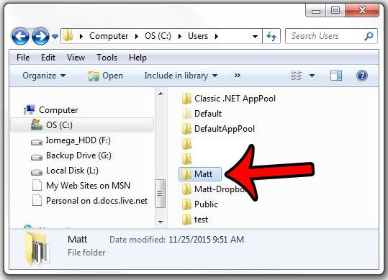Select OS (C:) in the address breadcrumb
This screenshot has height=280, width=388.
[x=158, y=36]
